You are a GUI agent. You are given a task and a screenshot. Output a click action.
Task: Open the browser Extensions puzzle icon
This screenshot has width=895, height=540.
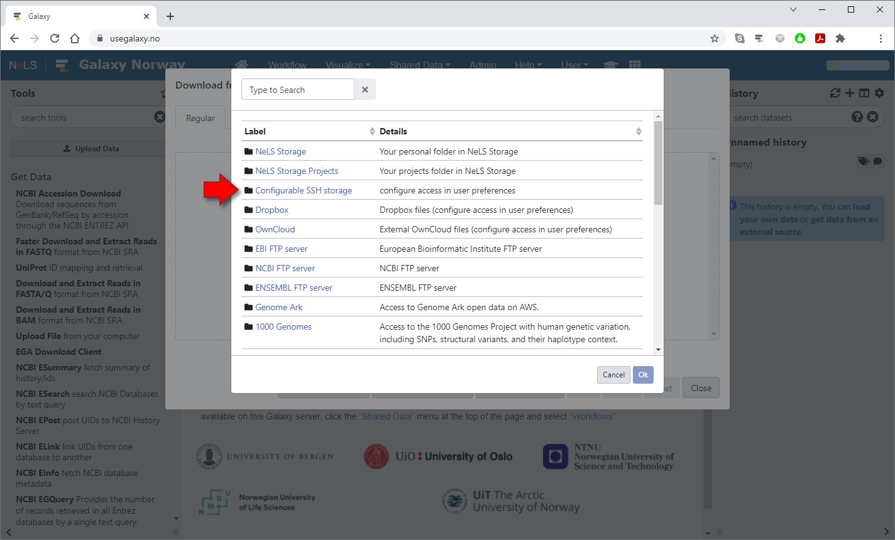click(x=840, y=38)
